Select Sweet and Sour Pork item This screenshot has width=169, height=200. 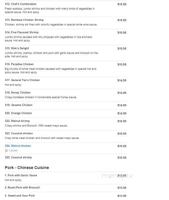20,196
